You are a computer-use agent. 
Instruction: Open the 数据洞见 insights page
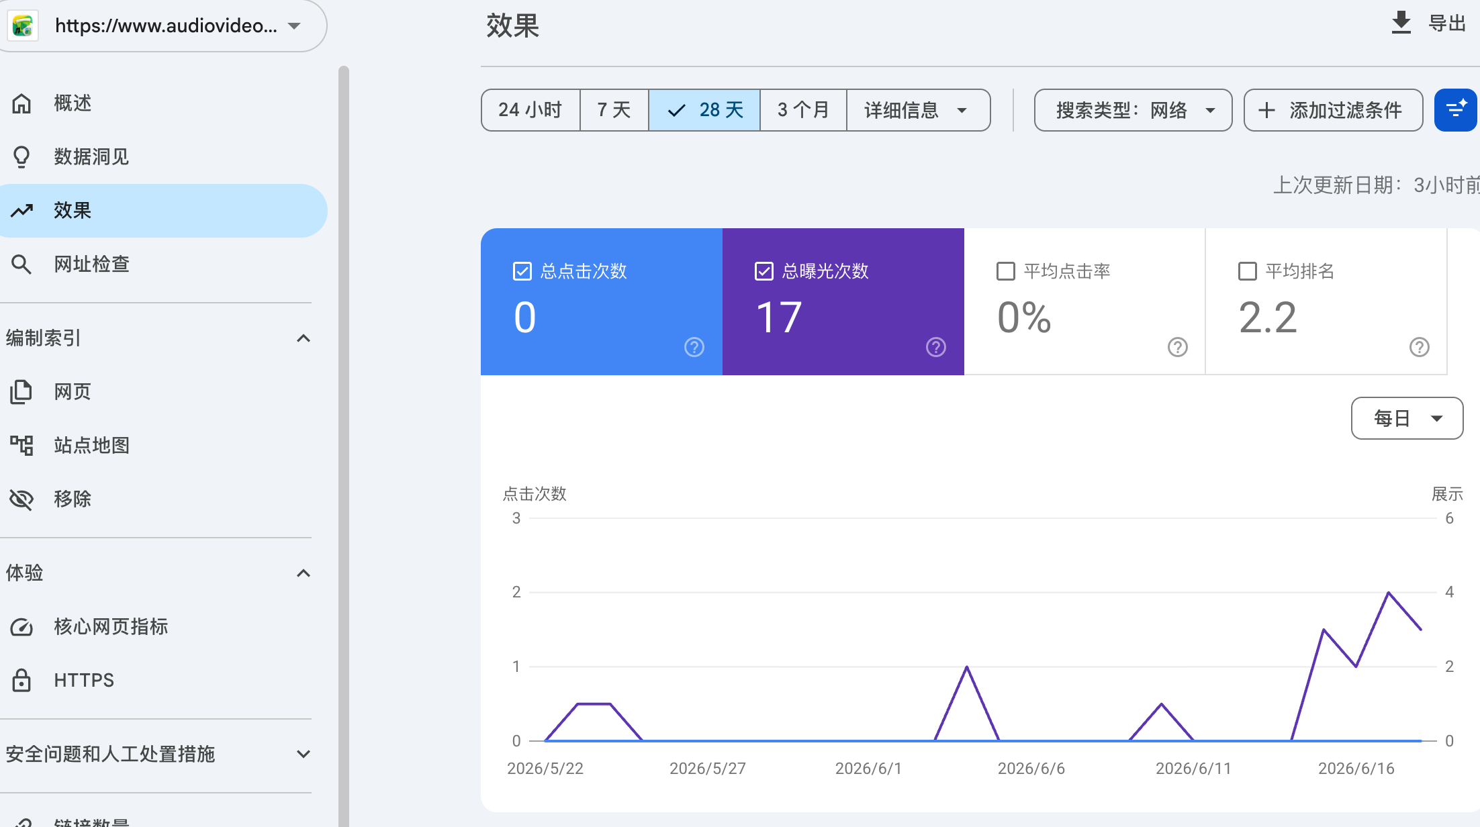click(164, 157)
